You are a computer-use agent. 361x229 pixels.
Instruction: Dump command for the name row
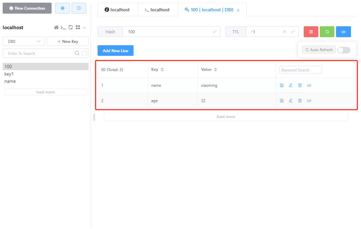[309, 85]
